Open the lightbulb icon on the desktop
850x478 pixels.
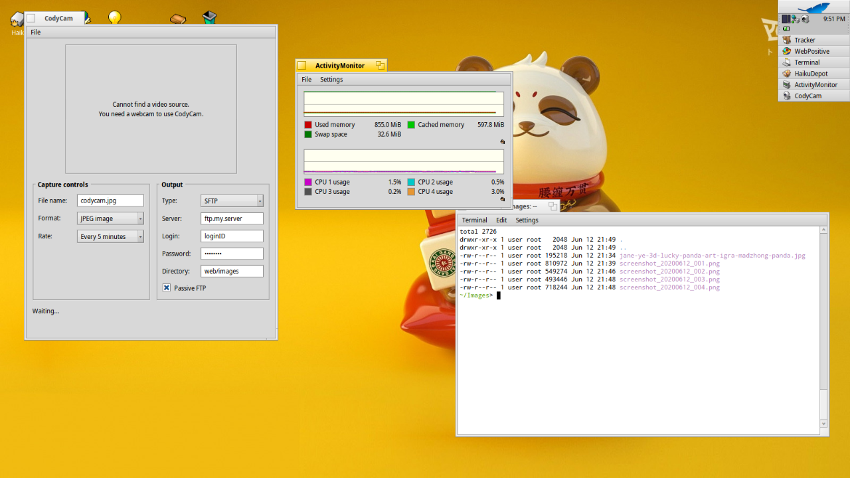tap(115, 17)
